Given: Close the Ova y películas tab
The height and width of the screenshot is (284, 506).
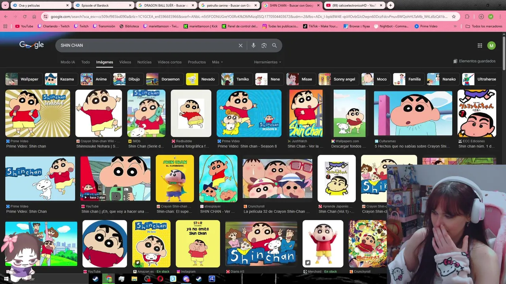Looking at the screenshot, I should (x=68, y=6).
